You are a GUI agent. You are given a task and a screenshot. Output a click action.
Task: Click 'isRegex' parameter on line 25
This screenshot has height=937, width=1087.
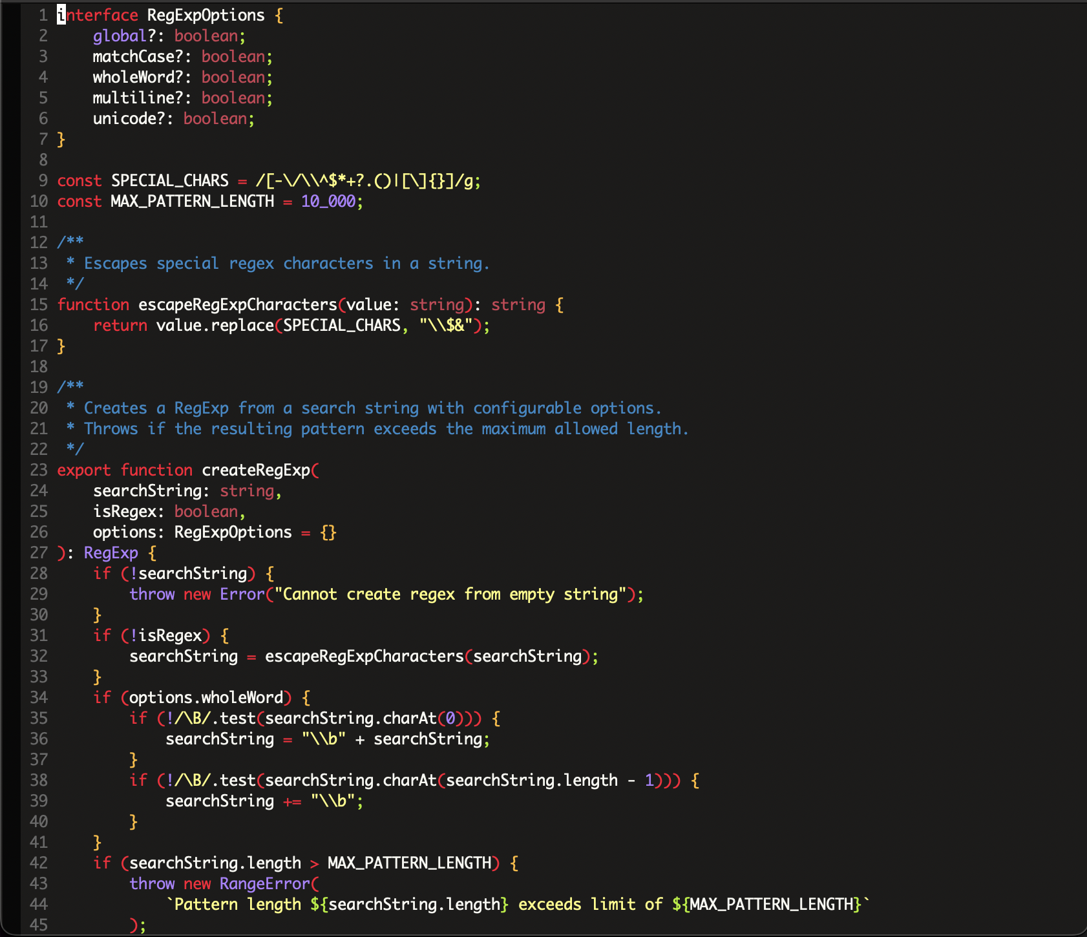[125, 511]
